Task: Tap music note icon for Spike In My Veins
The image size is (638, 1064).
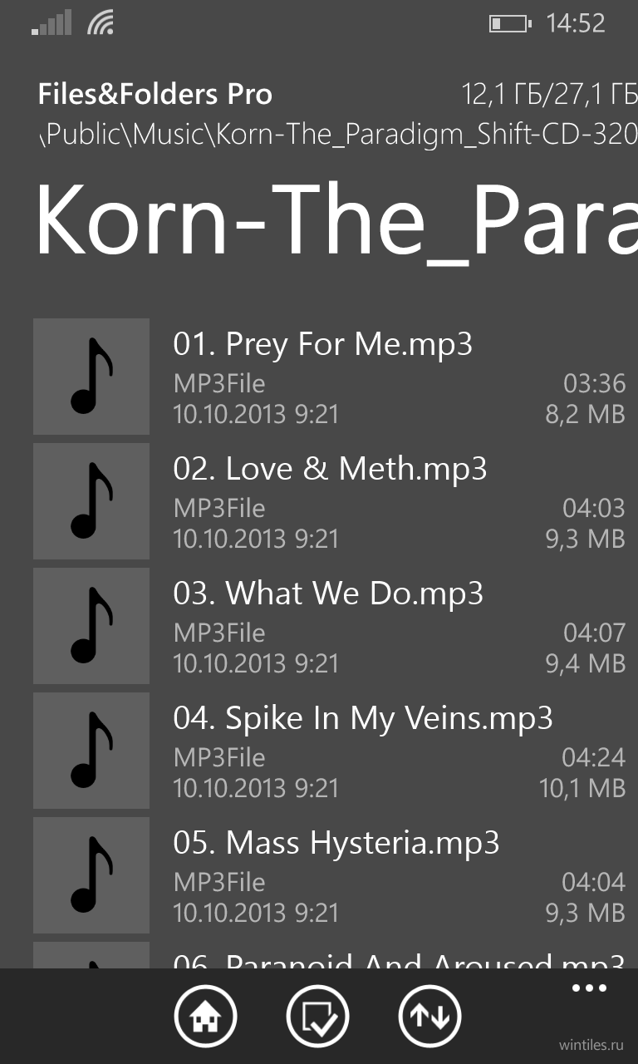Action: pyautogui.click(x=91, y=751)
